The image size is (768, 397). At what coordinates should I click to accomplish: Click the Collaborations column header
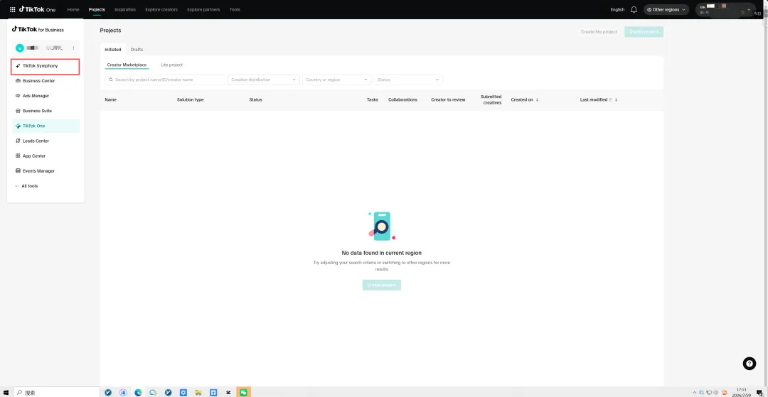point(402,99)
